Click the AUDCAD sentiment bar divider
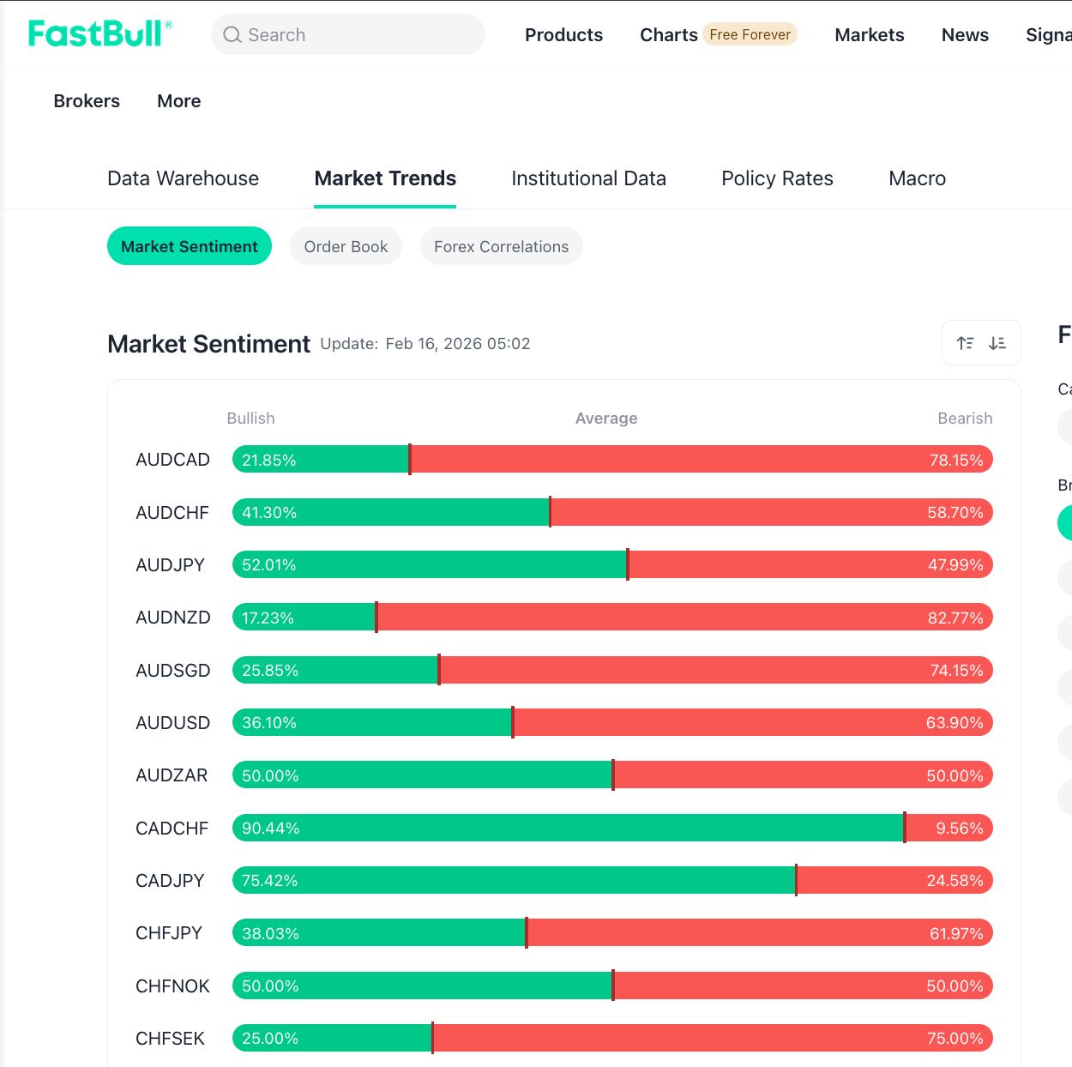Screen dimensions: 1072x1067 (x=410, y=460)
